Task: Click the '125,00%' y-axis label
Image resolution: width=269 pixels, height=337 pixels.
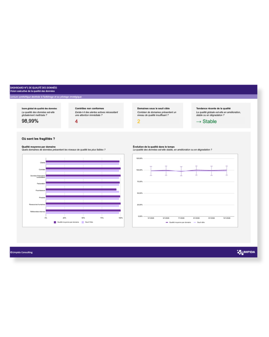Action: point(139,158)
